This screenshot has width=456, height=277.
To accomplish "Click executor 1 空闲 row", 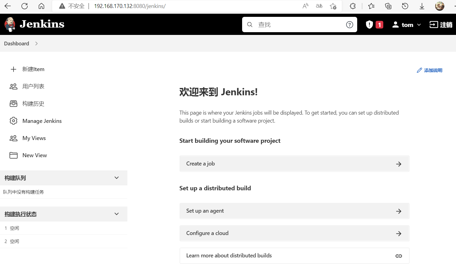I will (x=64, y=228).
